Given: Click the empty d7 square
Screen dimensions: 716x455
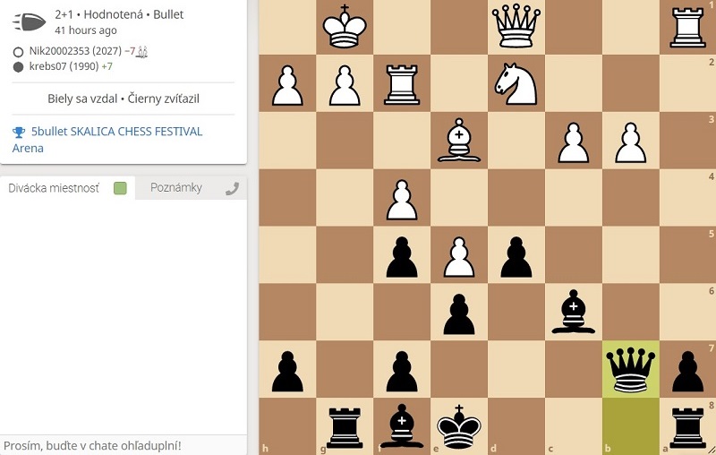Looking at the screenshot, I should (516, 369).
